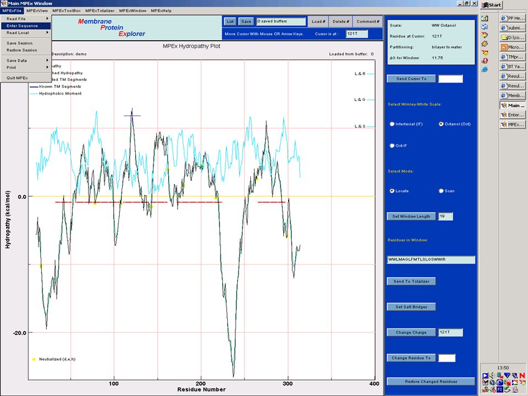Click the blue cursor crosshair on plot peak
Image resolution: width=528 pixels, height=396 pixels.
pyautogui.click(x=132, y=116)
